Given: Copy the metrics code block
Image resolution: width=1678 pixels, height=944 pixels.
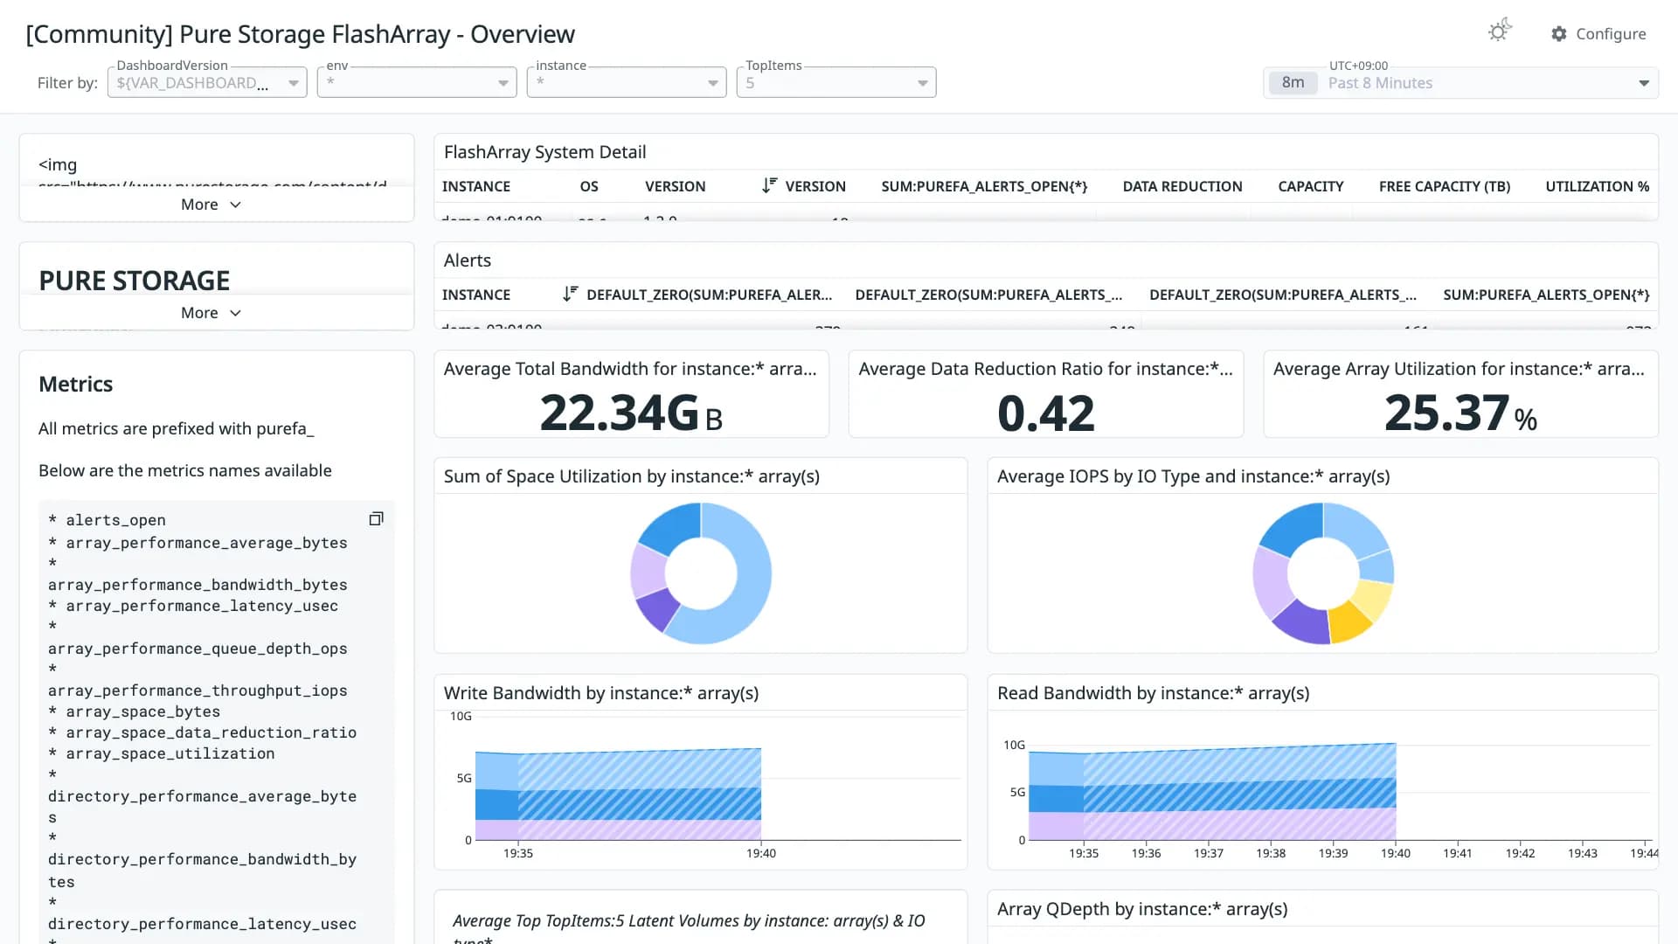Looking at the screenshot, I should (376, 518).
